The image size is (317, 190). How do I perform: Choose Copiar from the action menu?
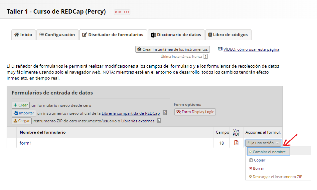coord(257,160)
